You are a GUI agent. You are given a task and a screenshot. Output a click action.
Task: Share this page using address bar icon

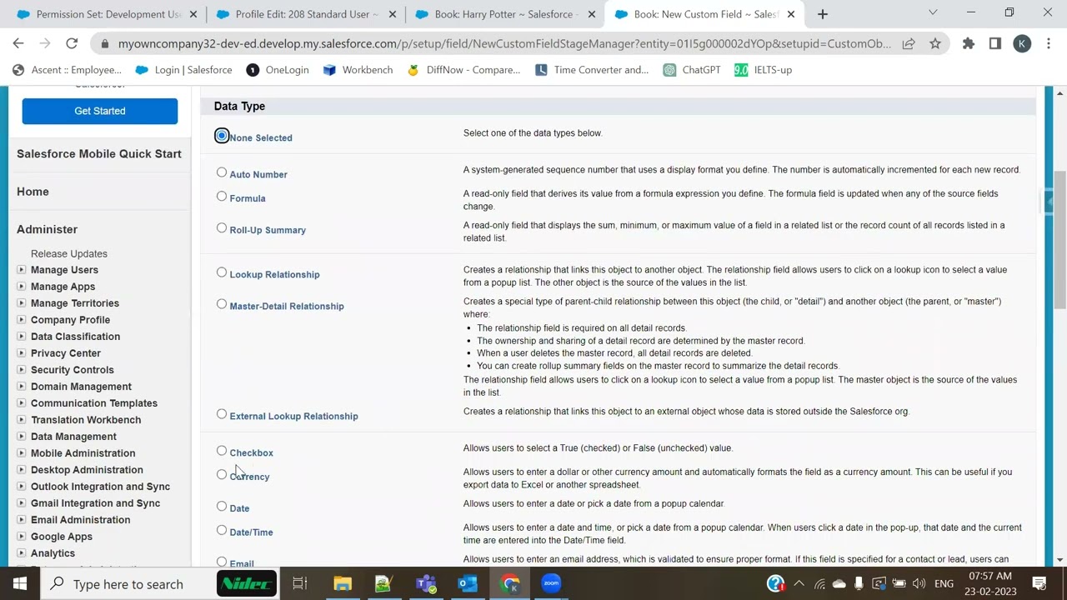909,43
